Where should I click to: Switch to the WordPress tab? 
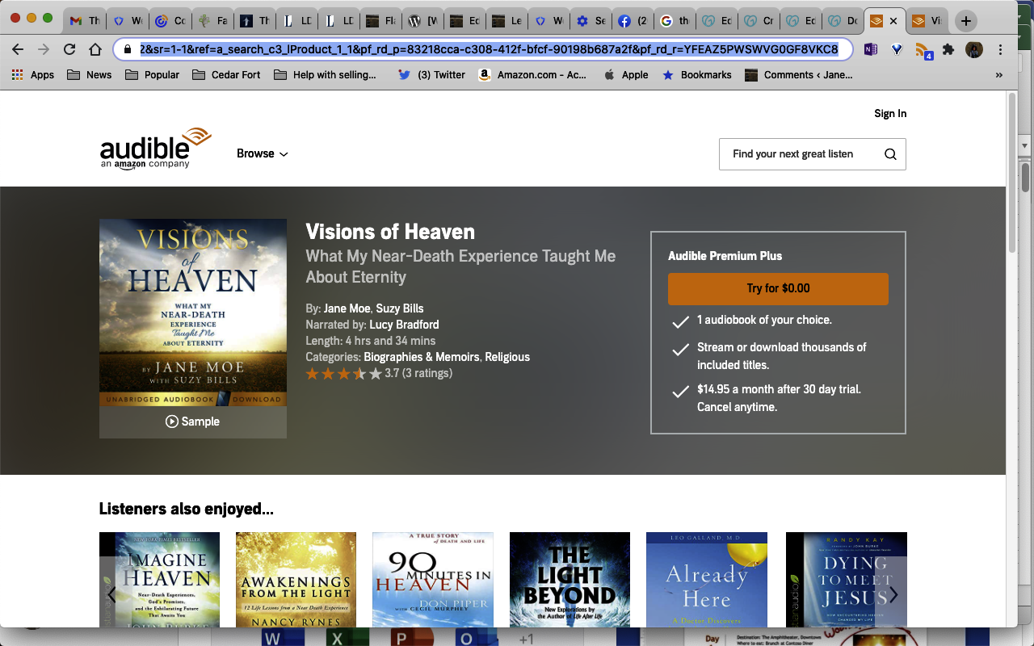423,21
